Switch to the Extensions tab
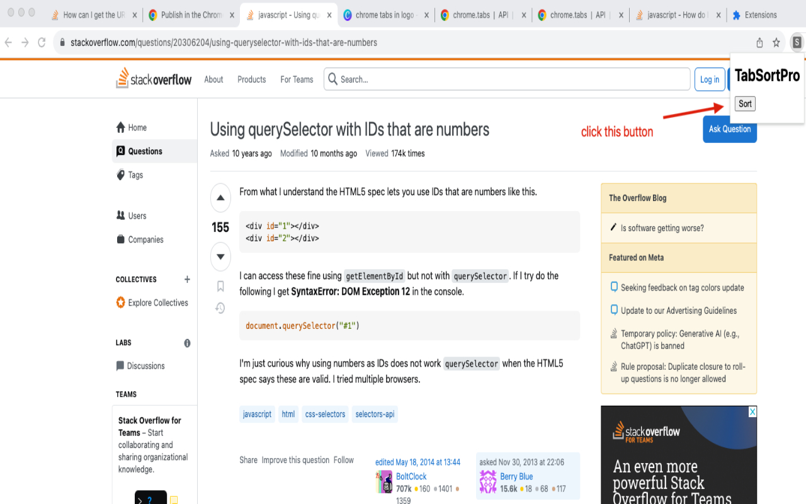This screenshot has height=504, width=806. (x=760, y=15)
